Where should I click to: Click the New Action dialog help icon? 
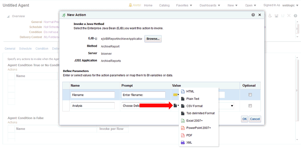(253, 15)
